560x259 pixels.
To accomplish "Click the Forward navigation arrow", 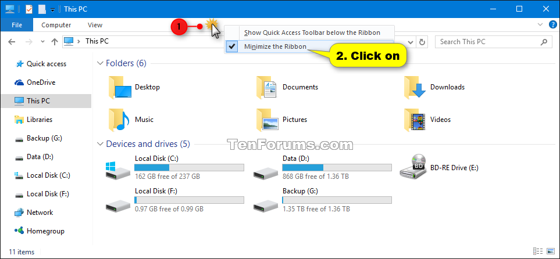I will point(30,42).
